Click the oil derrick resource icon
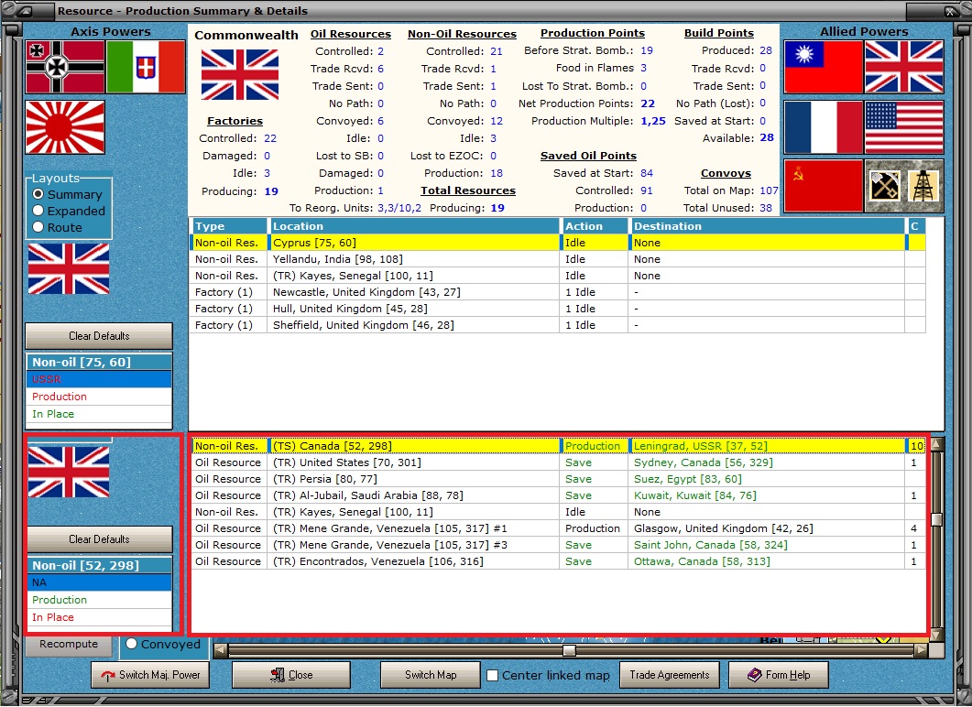The image size is (972, 707). (923, 185)
